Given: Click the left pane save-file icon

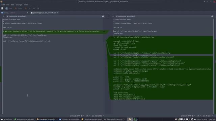Looking at the screenshot, I should (x=4, y=16).
